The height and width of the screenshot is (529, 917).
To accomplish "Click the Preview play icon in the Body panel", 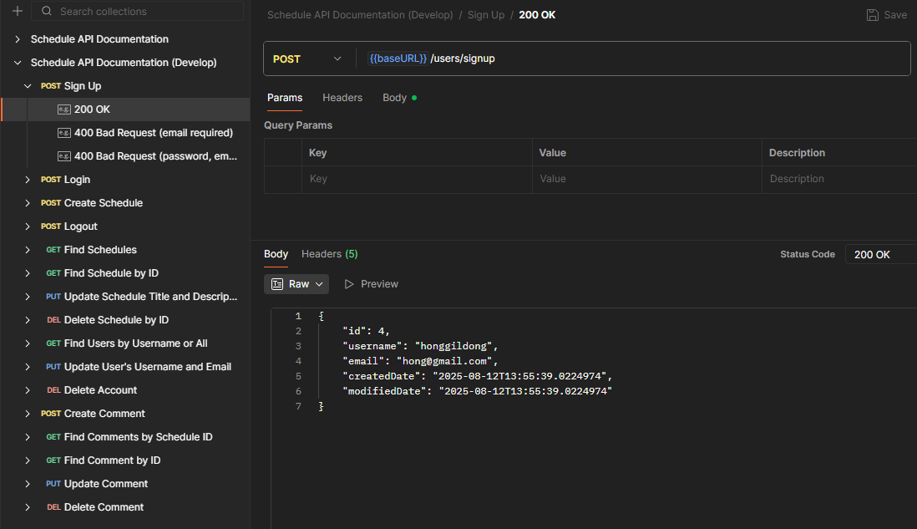I will coord(350,283).
